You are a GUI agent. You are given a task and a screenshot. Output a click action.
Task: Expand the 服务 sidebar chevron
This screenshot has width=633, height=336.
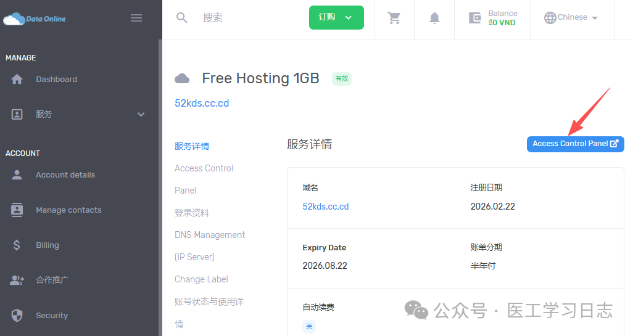(x=141, y=114)
